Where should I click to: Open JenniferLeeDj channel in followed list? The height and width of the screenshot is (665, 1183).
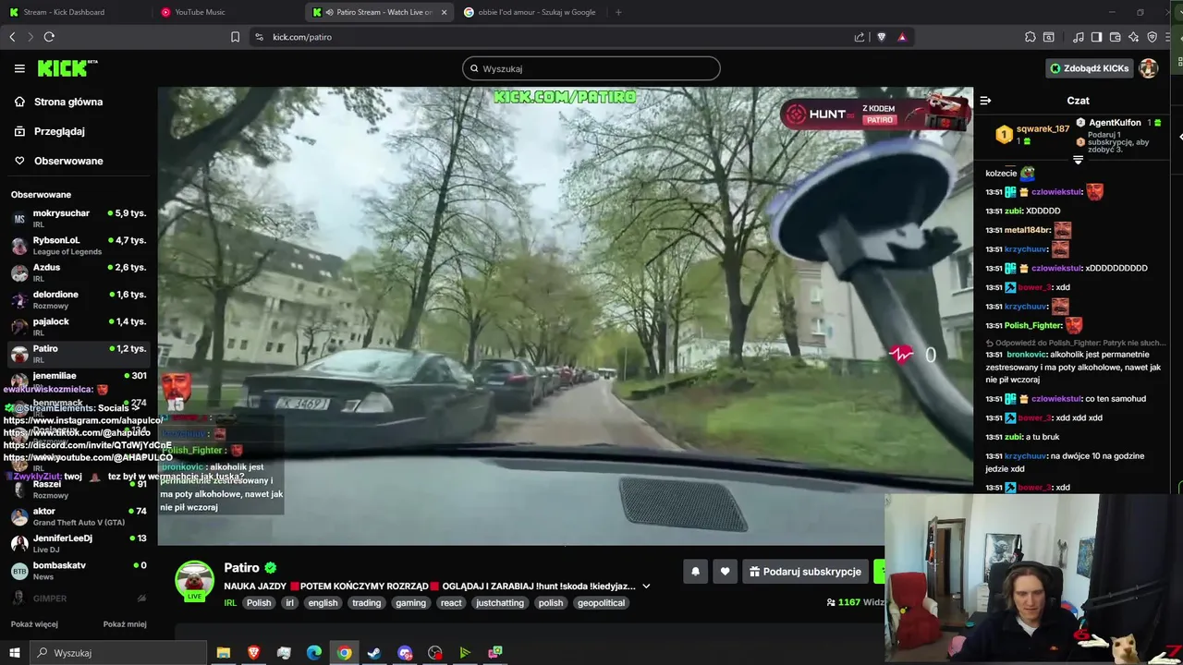(x=79, y=543)
